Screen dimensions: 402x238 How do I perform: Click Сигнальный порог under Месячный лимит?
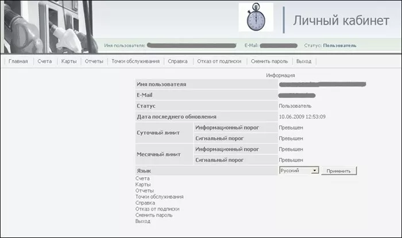(x=219, y=160)
